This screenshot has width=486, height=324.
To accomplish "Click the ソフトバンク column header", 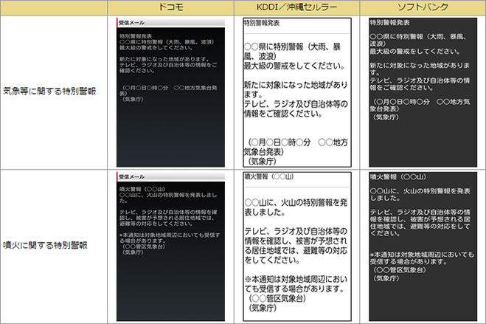I will [x=423, y=7].
